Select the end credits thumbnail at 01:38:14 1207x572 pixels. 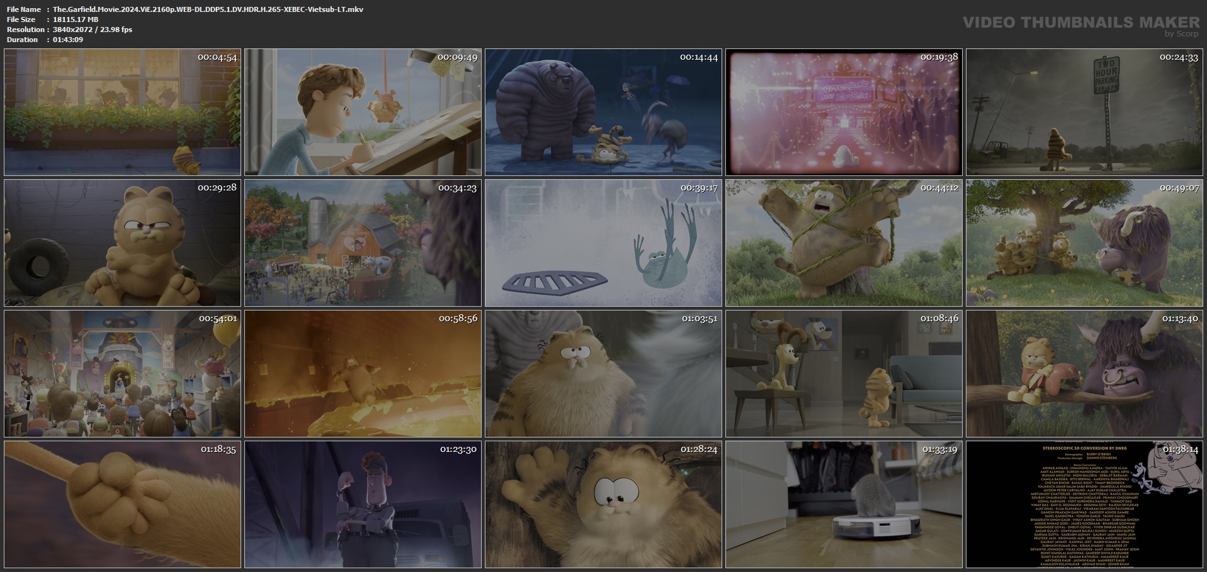tap(1084, 504)
